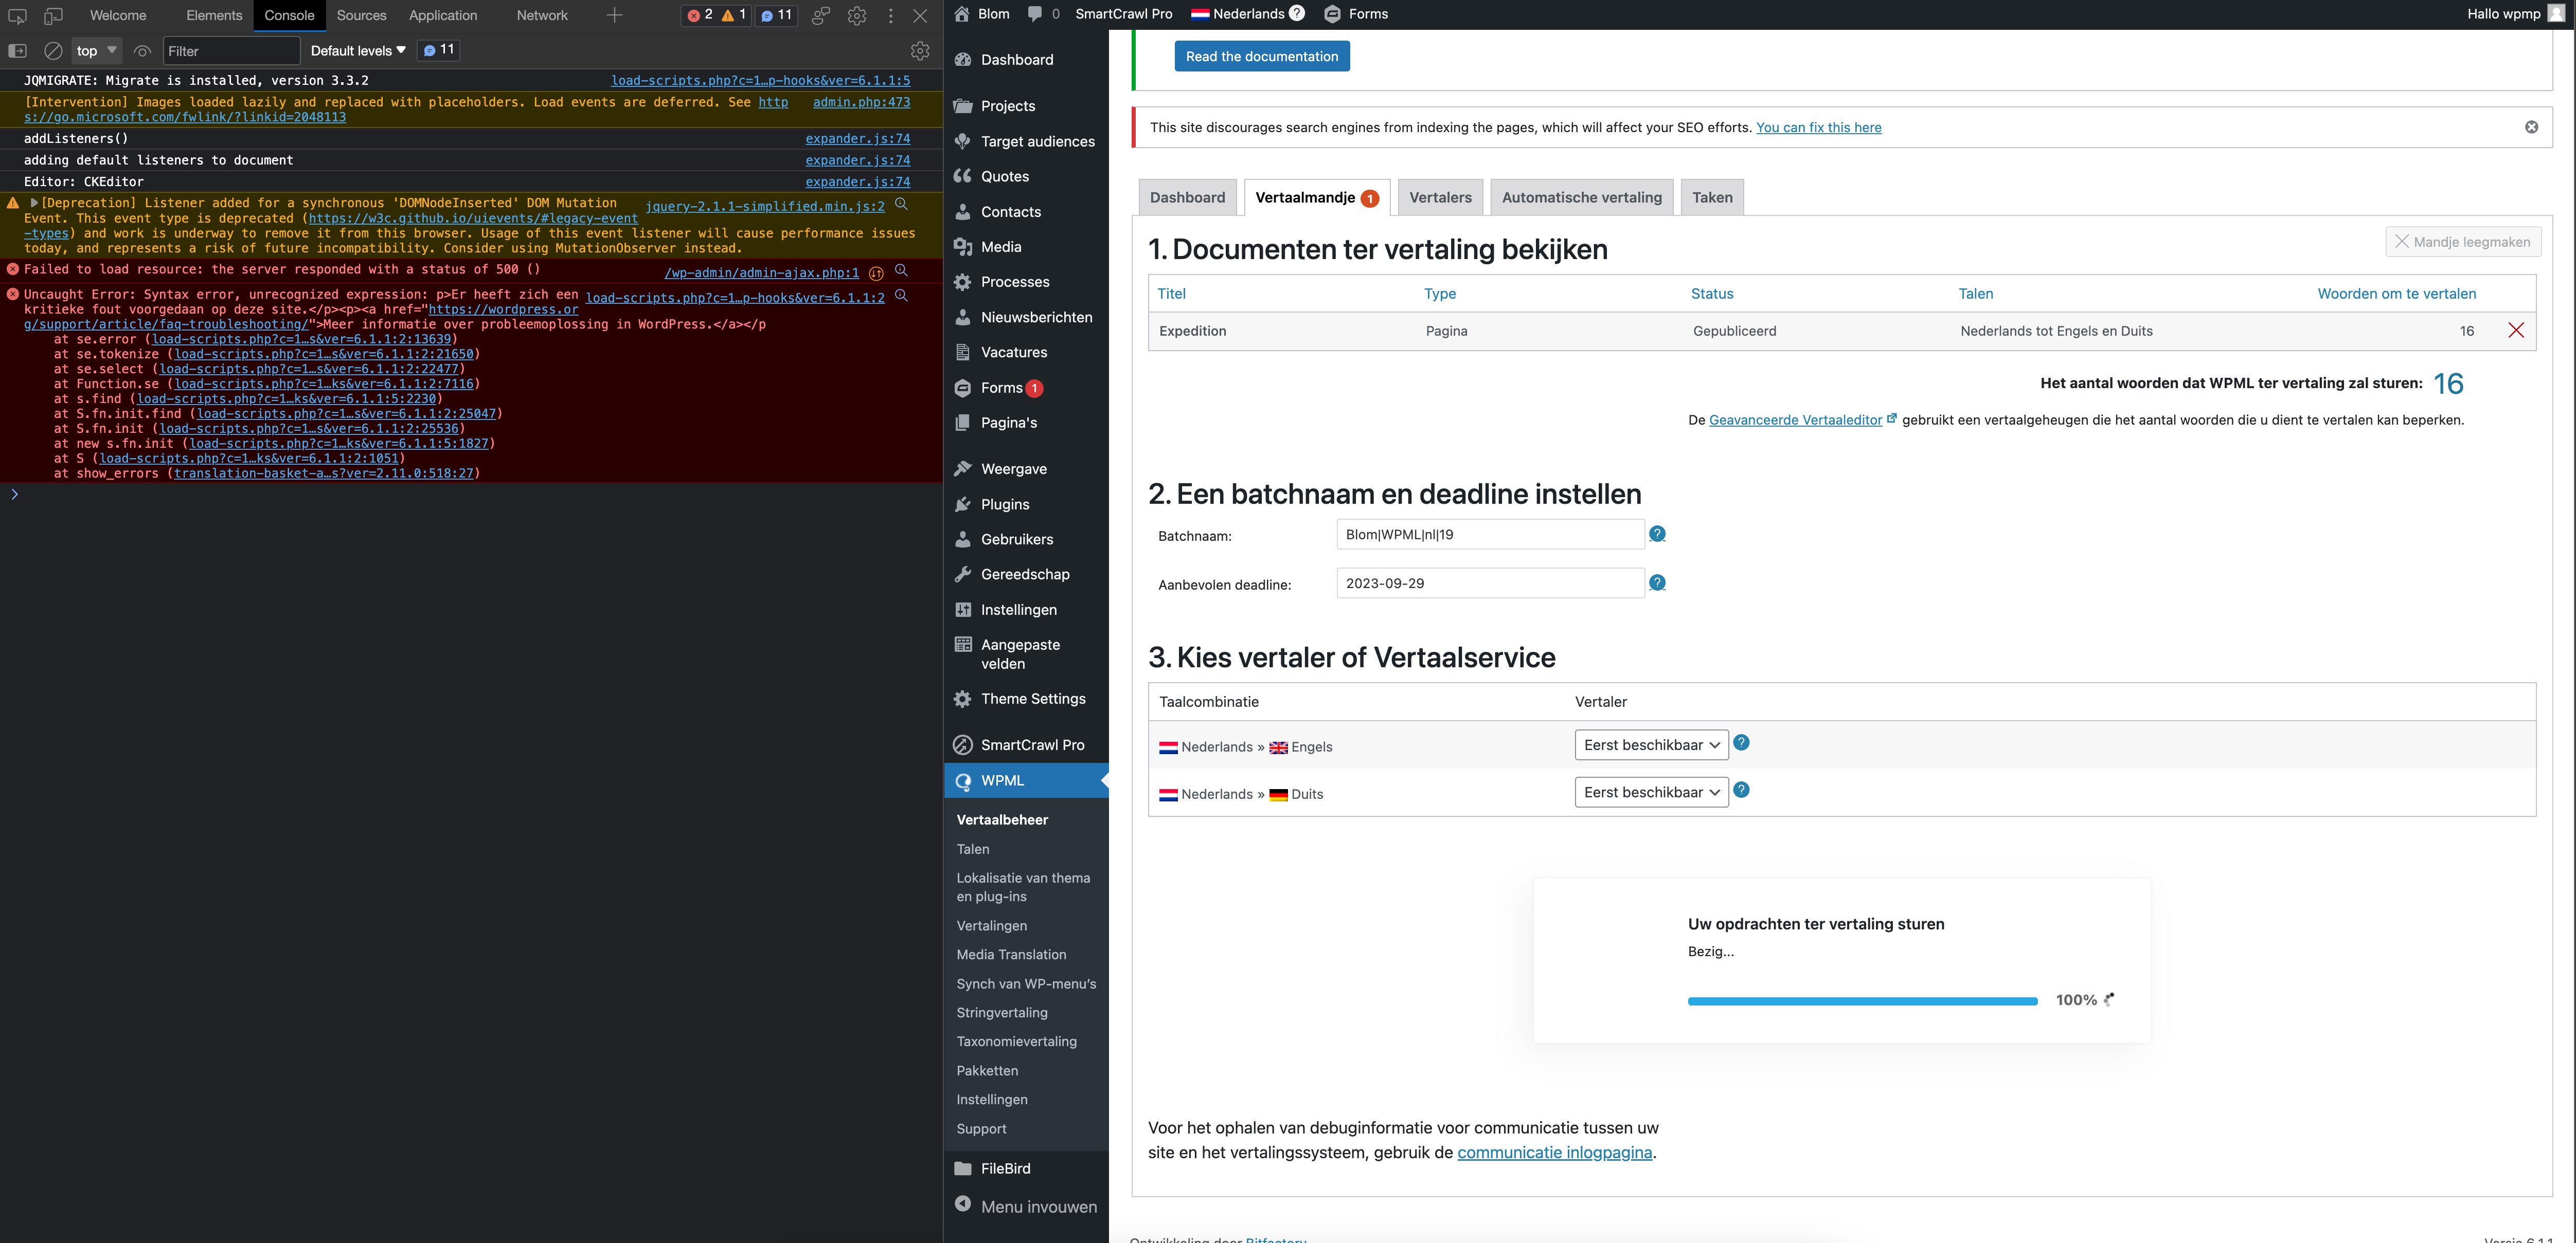Open Forms item in admin bar
This screenshot has height=1243, width=2576.
(x=1356, y=14)
